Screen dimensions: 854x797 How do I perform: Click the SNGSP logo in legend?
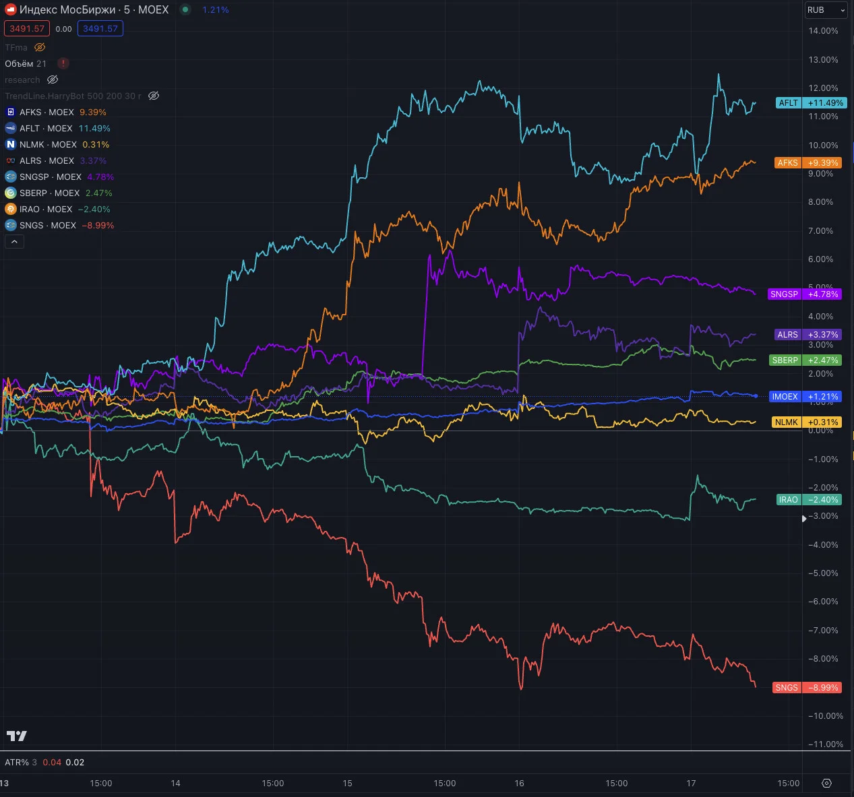(11, 177)
